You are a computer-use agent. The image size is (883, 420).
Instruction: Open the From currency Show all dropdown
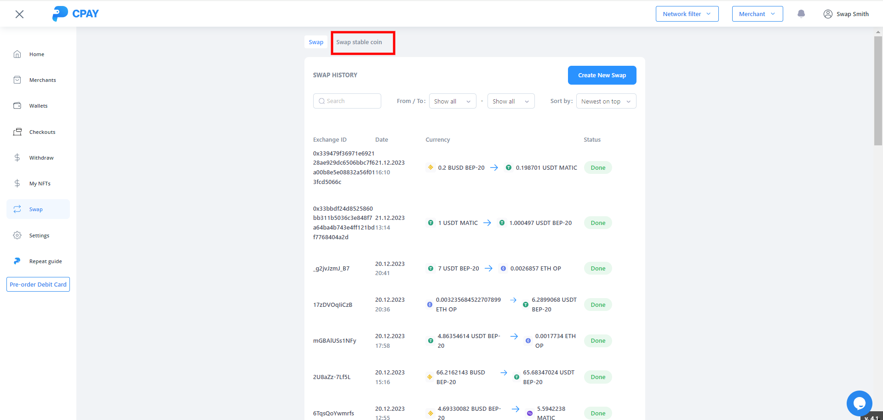pyautogui.click(x=452, y=101)
